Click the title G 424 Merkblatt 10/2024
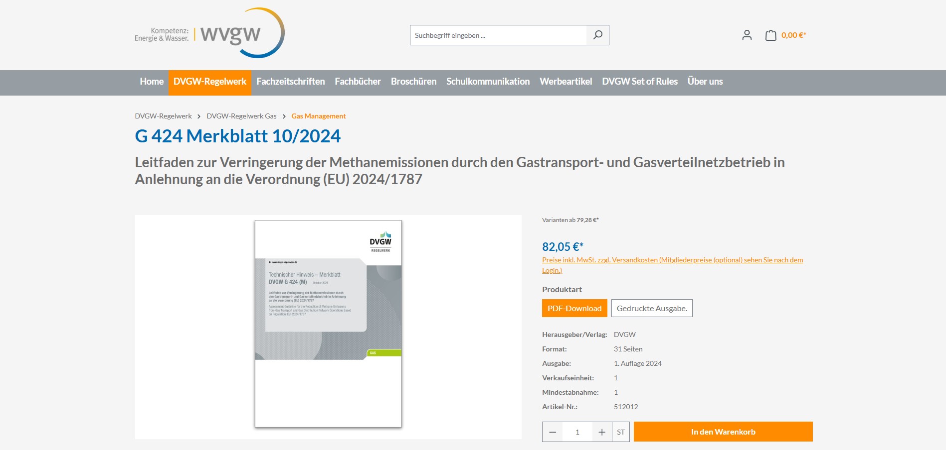Viewport: 946px width, 450px height. click(237, 136)
